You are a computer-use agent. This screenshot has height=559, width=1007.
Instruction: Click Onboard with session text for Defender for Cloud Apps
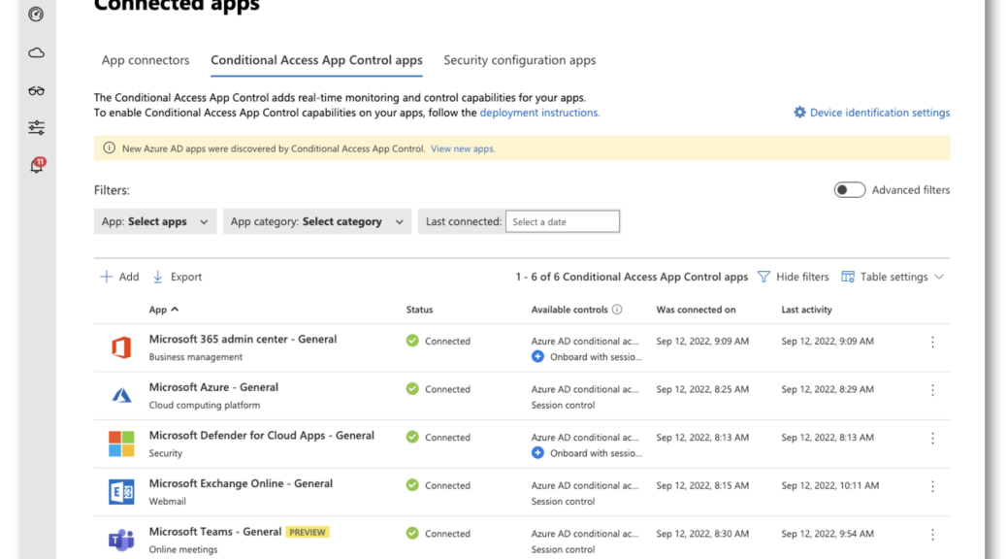596,453
